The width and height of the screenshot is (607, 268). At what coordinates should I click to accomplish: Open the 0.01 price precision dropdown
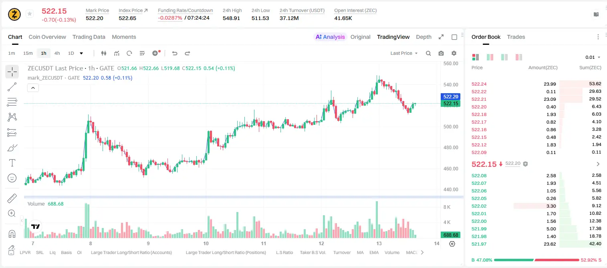[593, 57]
